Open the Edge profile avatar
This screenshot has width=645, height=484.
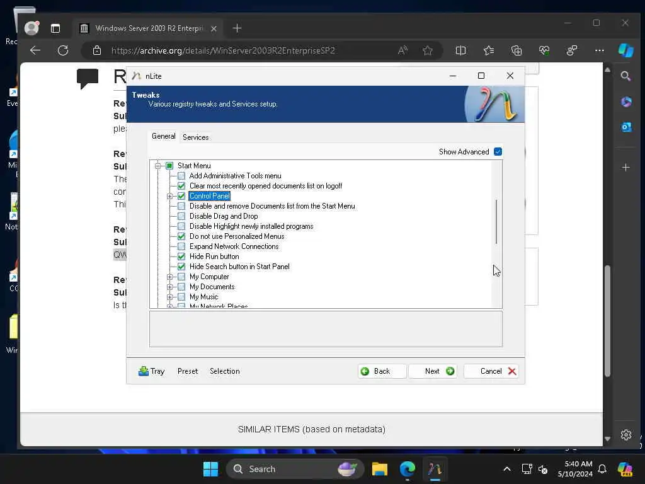pyautogui.click(x=31, y=28)
